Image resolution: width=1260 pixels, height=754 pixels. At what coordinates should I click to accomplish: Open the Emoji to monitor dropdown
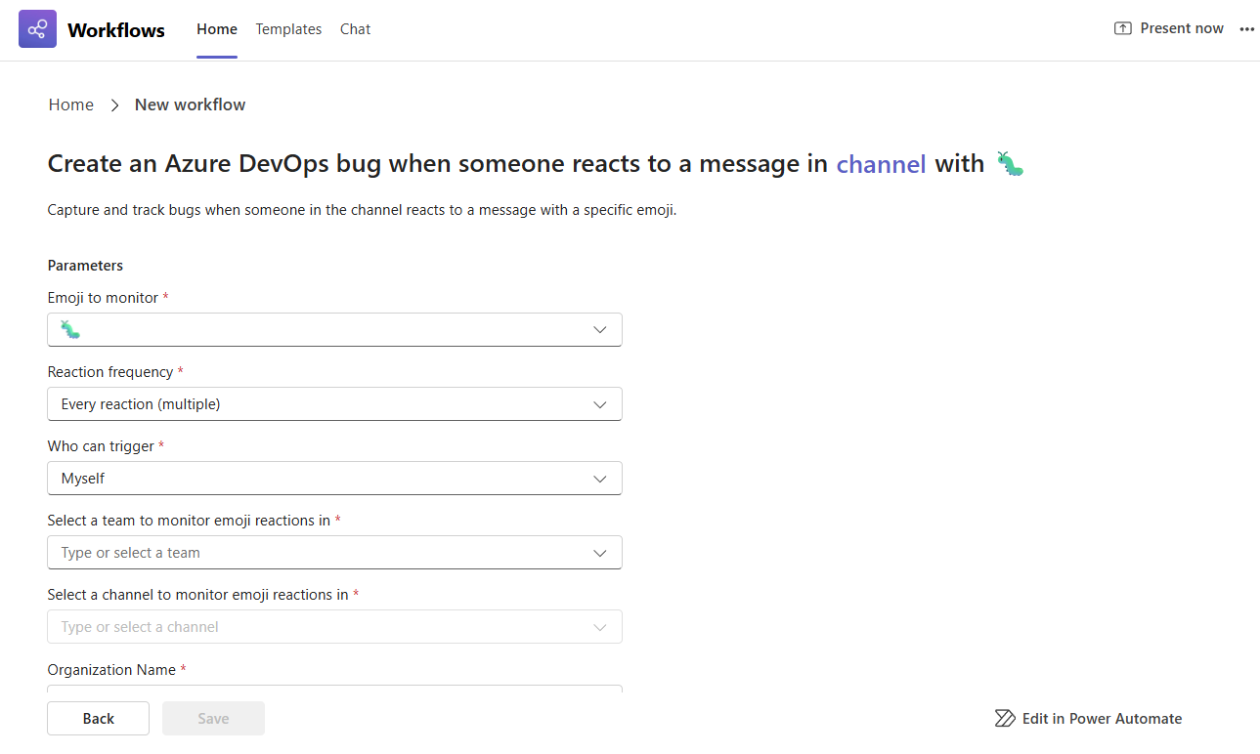click(x=334, y=330)
